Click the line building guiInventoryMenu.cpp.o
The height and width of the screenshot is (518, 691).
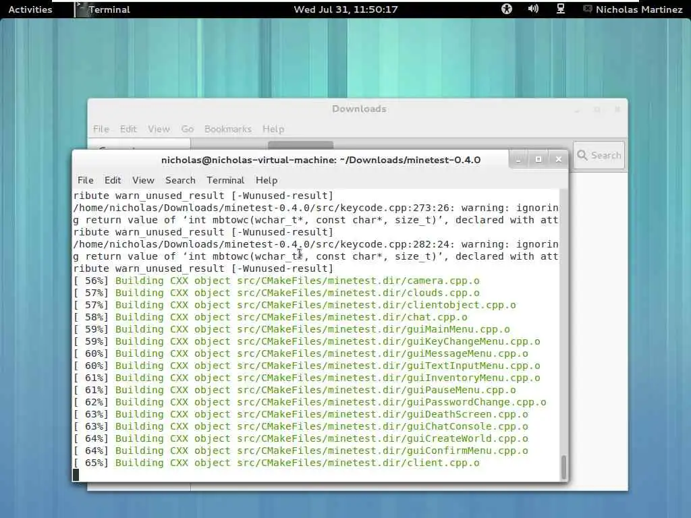[307, 378]
